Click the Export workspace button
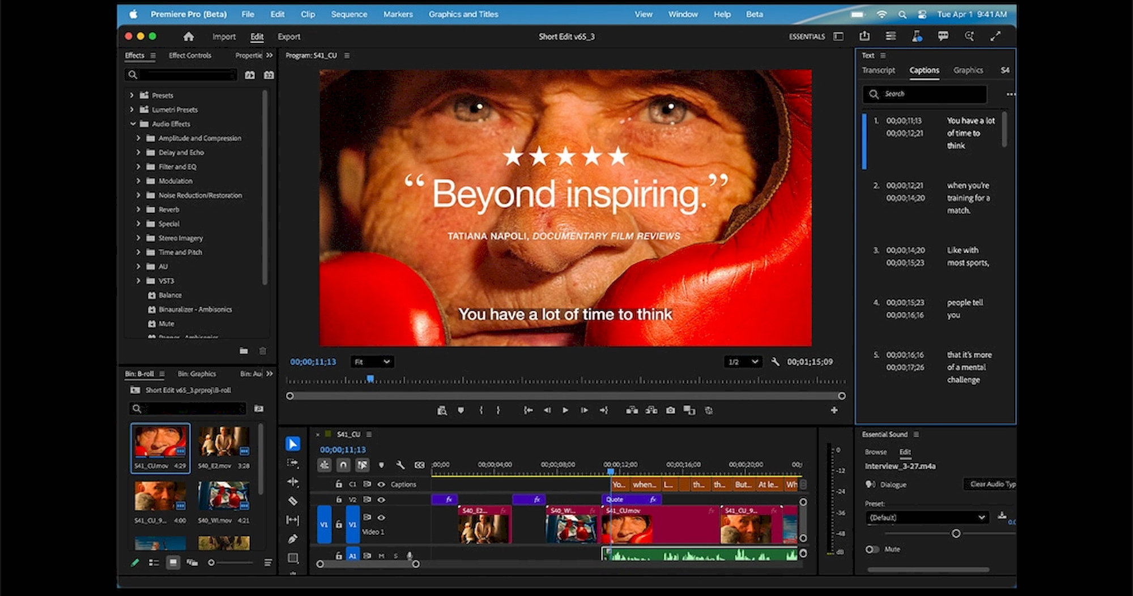 (x=288, y=37)
